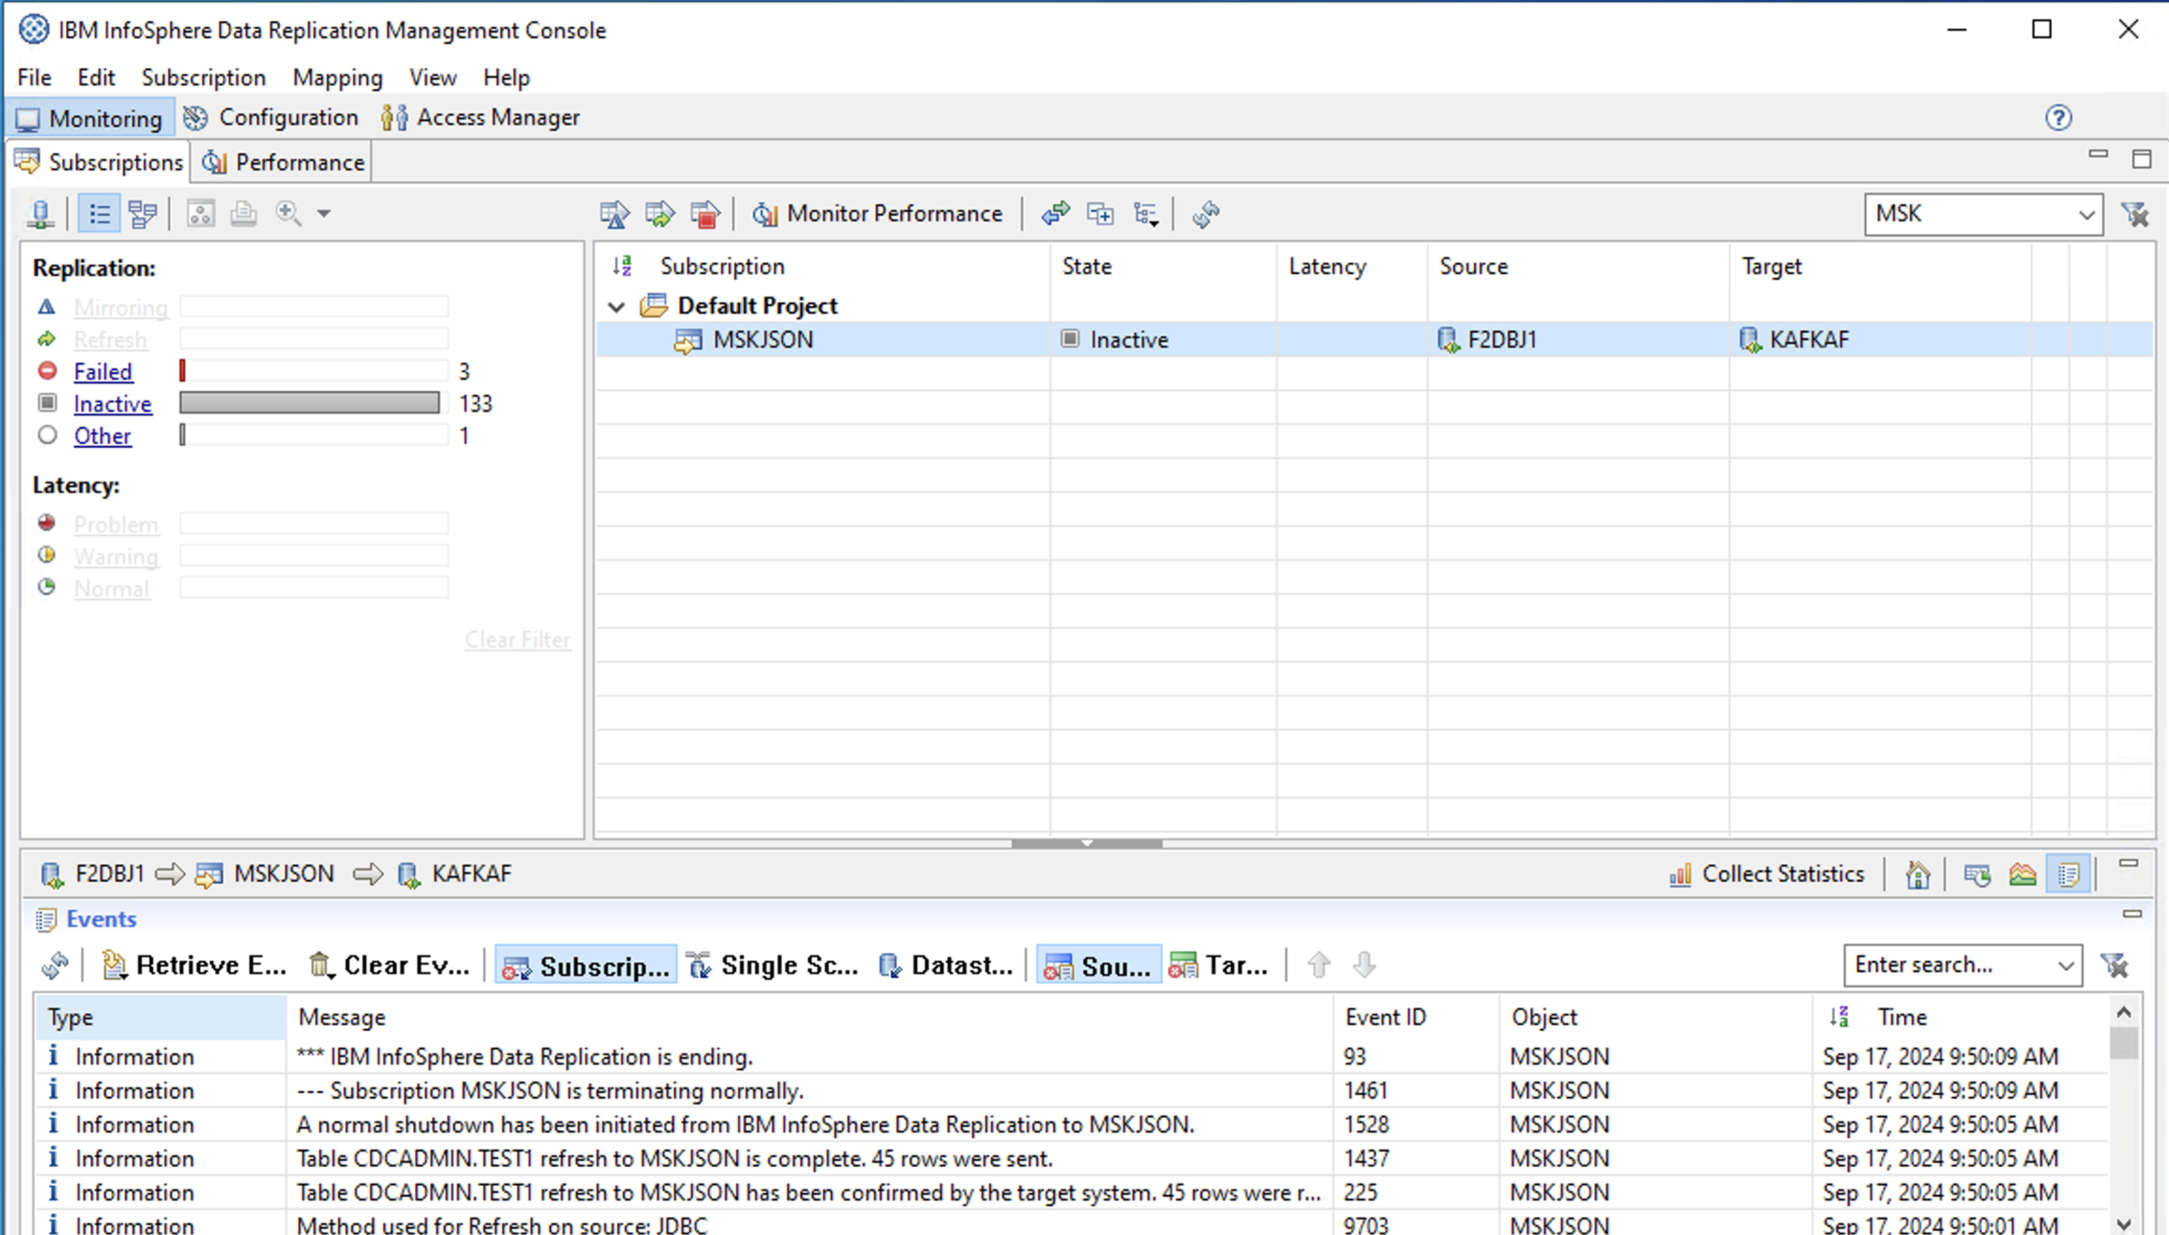Toggle the Source events filter button
2169x1235 pixels.
coord(1099,965)
